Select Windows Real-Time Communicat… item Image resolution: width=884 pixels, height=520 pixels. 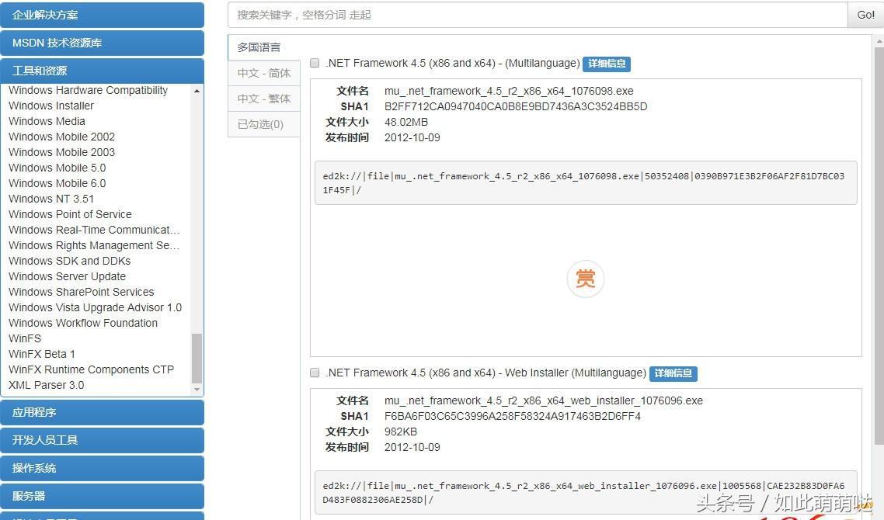tap(94, 230)
